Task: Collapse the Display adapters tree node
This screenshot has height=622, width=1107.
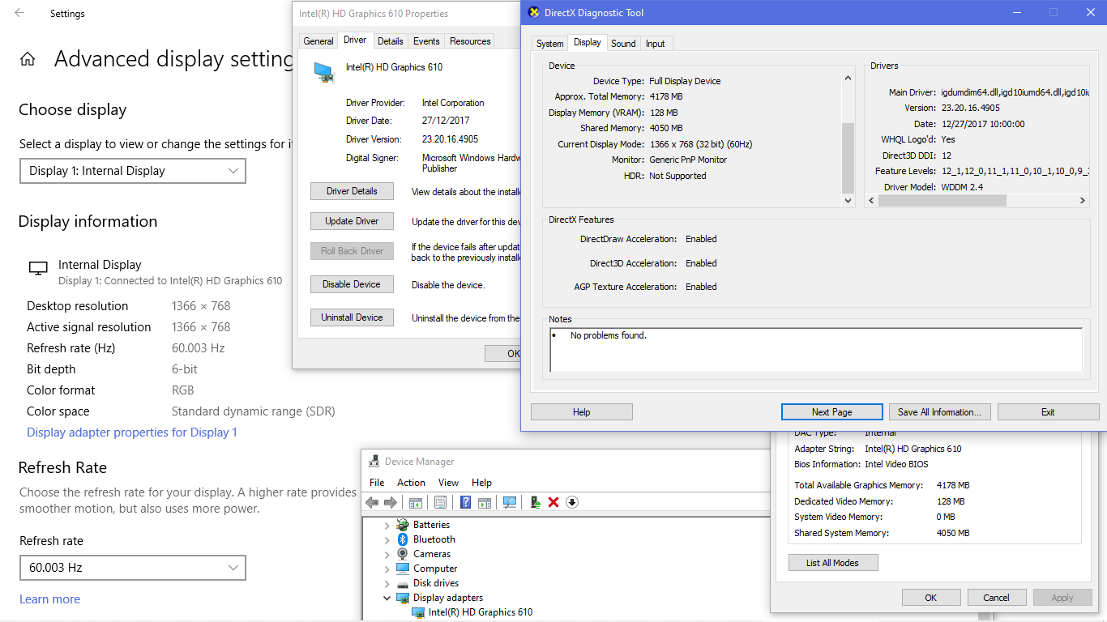Action: (x=387, y=599)
